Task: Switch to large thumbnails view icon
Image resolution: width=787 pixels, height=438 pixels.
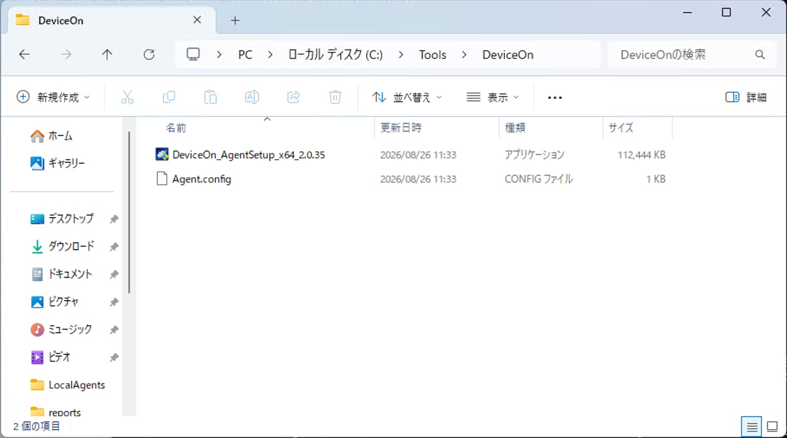Action: 772,427
